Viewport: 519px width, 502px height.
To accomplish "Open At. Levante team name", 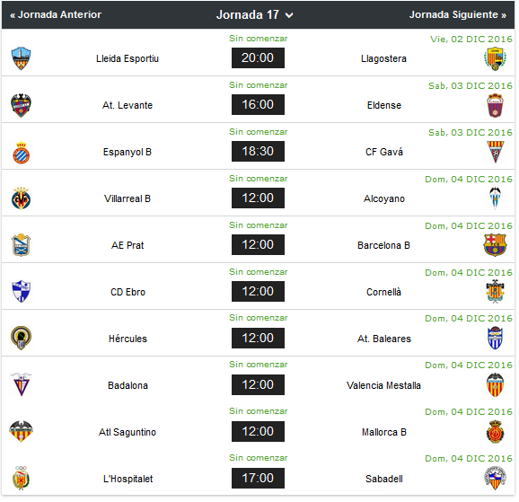I will pos(128,105).
